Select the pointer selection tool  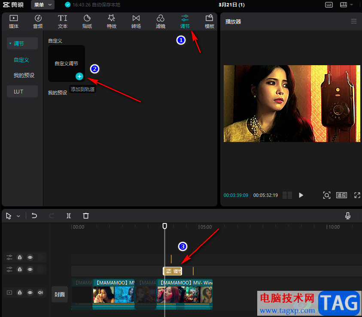pos(9,216)
